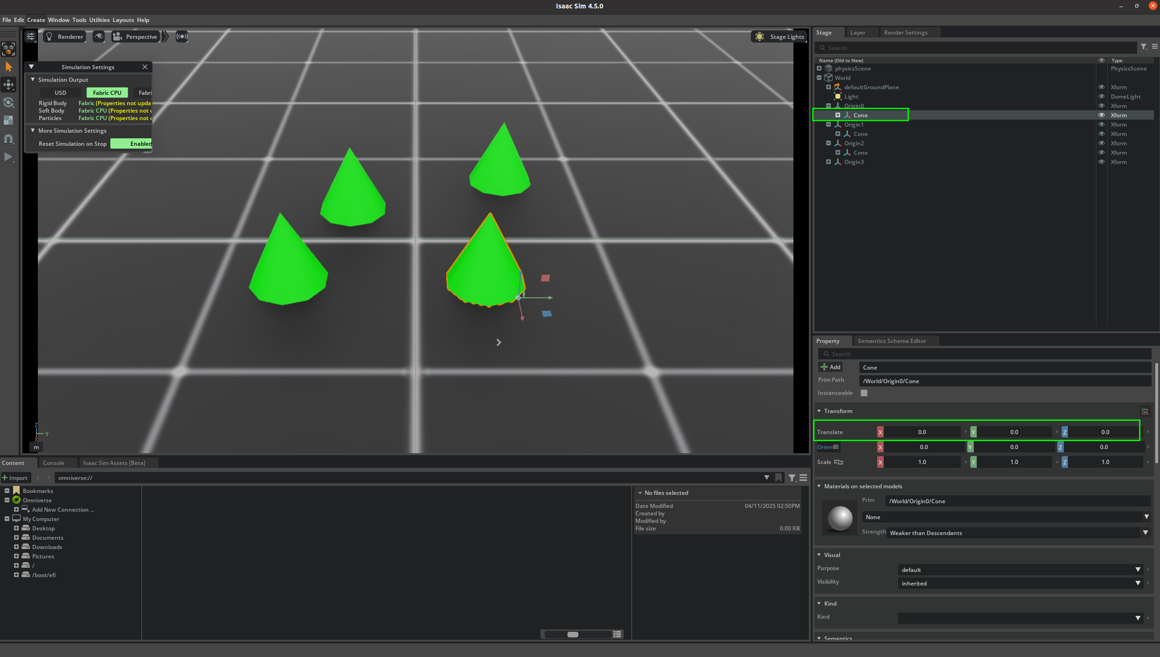1160x657 pixels.
Task: Open the Visibility inherited dropdown
Action: (1019, 583)
